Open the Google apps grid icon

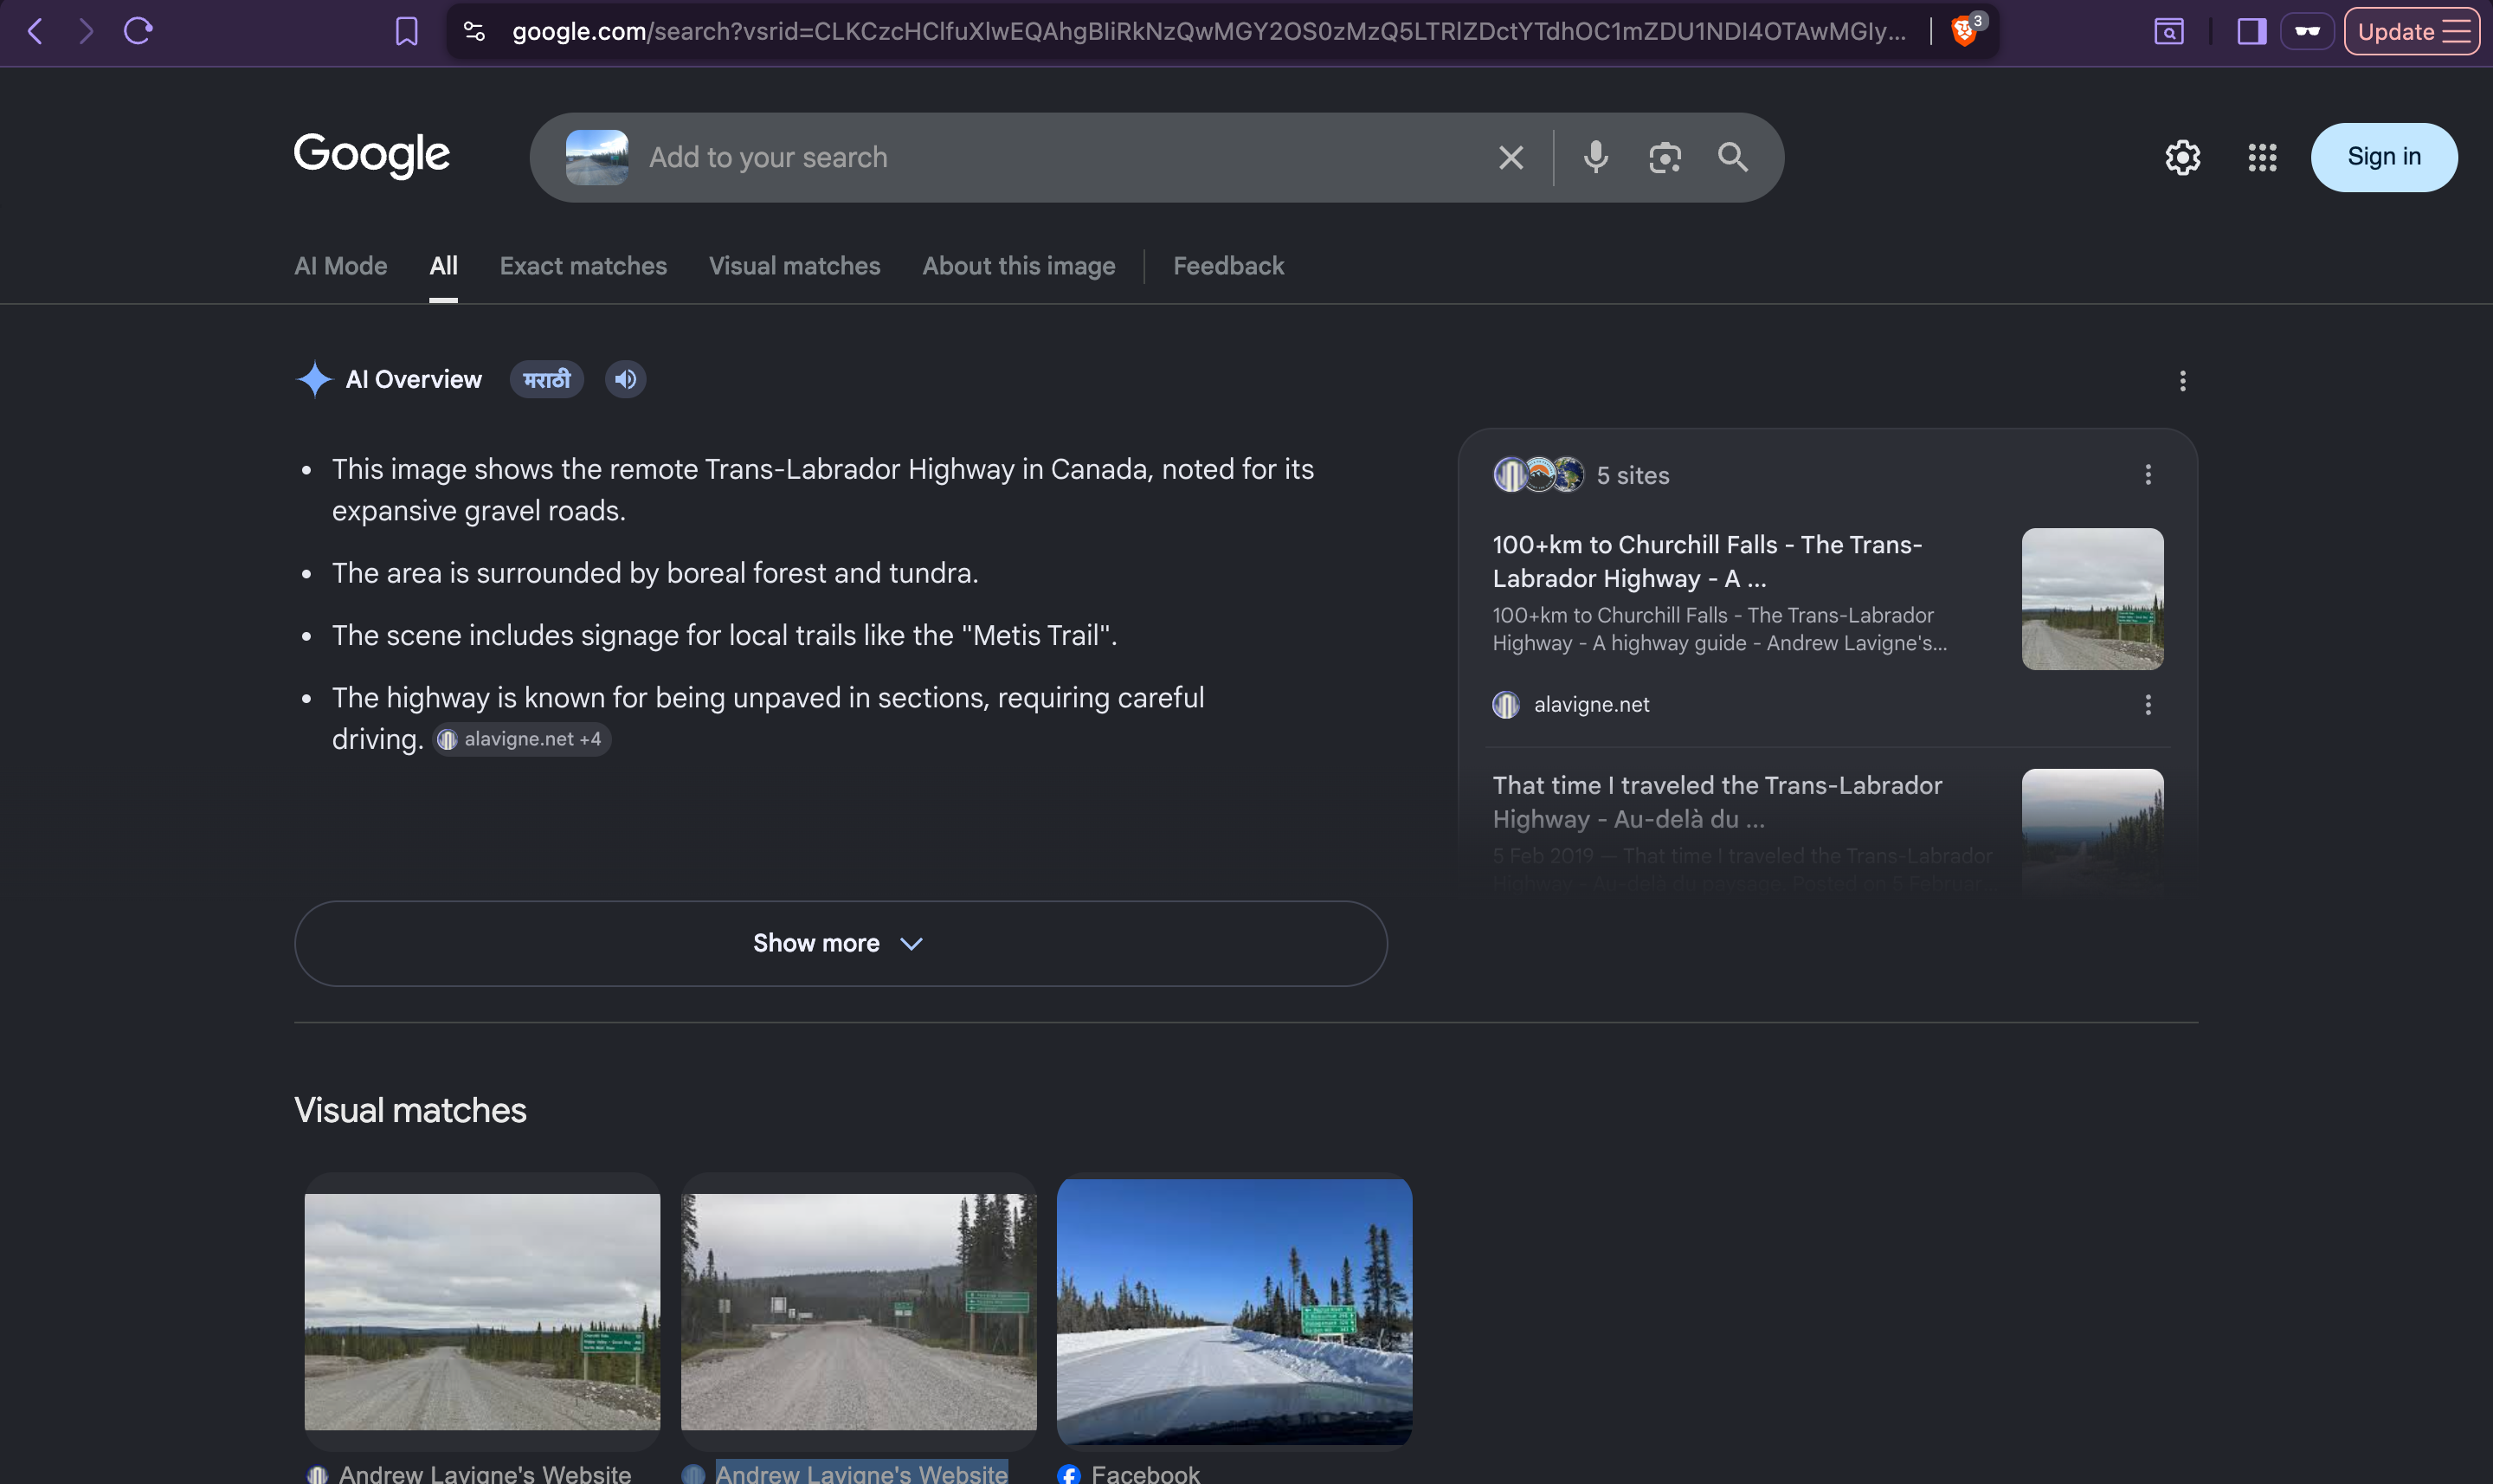[2262, 157]
